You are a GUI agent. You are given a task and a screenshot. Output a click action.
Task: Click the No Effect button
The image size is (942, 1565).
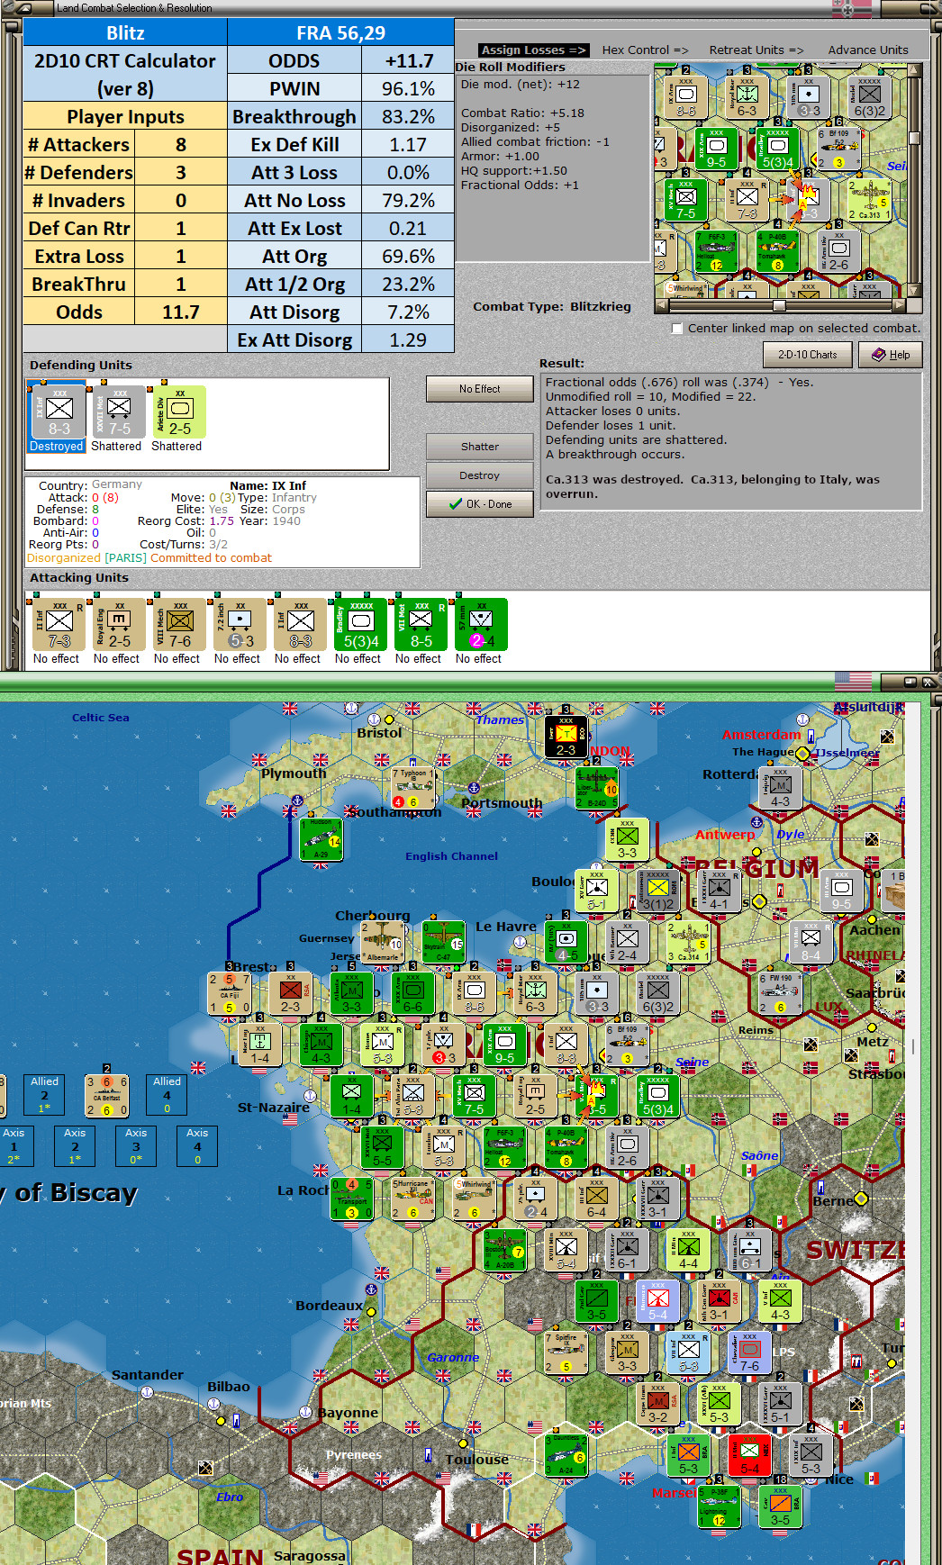point(480,389)
